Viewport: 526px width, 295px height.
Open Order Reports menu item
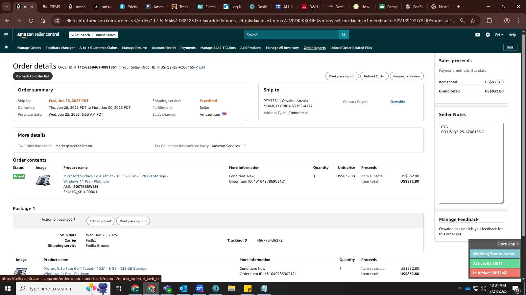315,48
